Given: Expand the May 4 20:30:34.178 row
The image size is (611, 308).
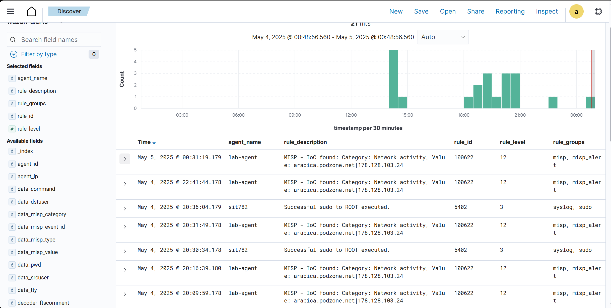Looking at the screenshot, I should tap(125, 251).
